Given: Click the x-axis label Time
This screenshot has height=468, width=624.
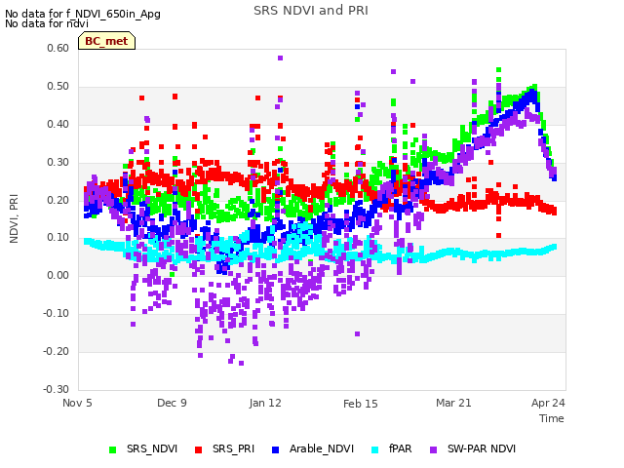Looking at the screenshot, I should (552, 418).
